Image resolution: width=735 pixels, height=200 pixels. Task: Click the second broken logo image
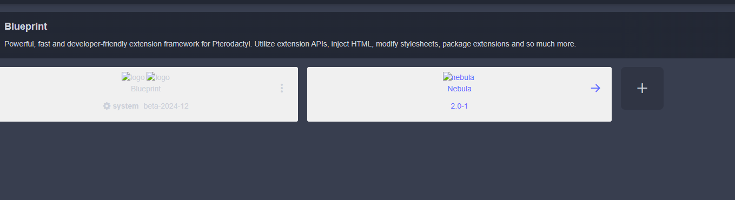pos(158,77)
